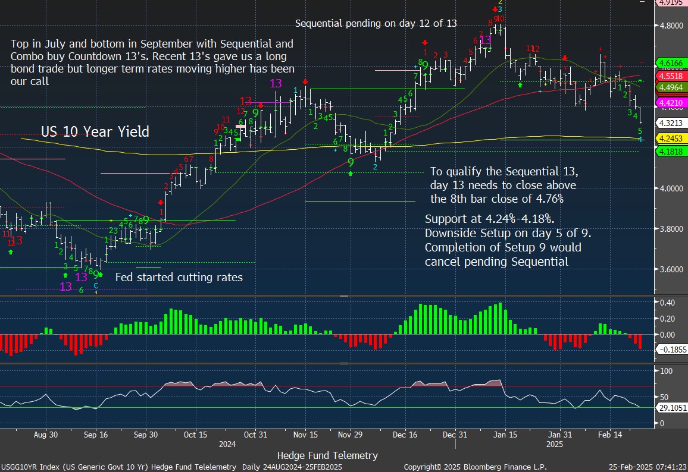Screen dimensions: 688x472
Task: Click the -0.1855 histogram value tag
Action: click(671, 350)
